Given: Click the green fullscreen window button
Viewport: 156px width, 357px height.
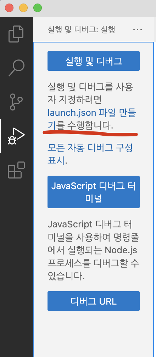Looking at the screenshot, I should 38,8.
